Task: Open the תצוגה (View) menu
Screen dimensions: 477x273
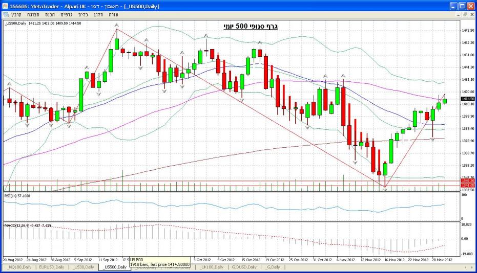Action: 34,15
